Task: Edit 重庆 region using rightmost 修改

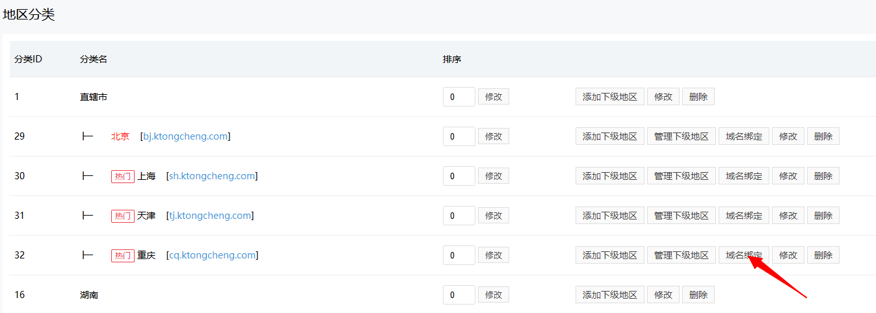Action: 788,255
